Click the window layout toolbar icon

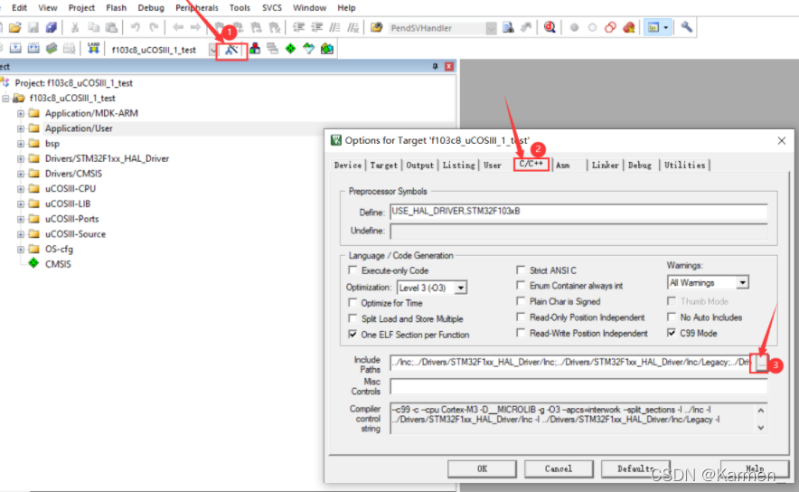[653, 27]
